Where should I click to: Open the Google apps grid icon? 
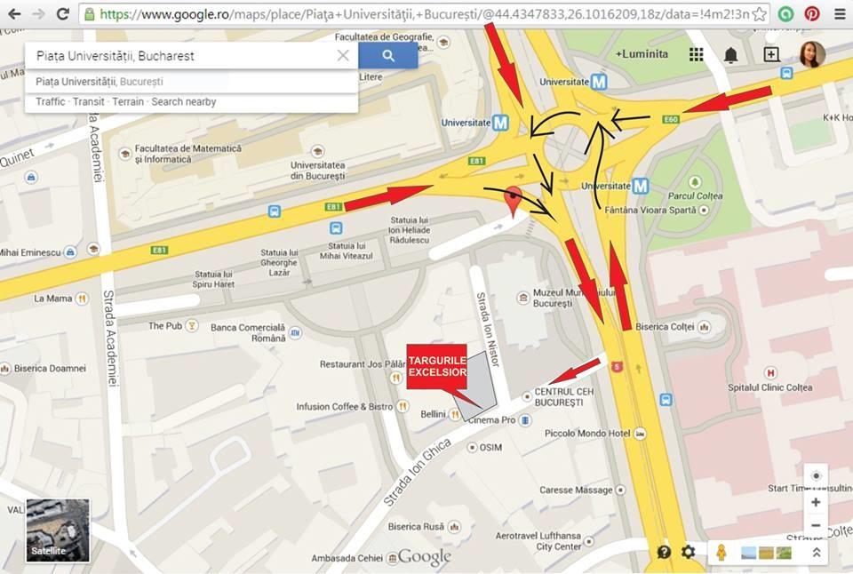pos(696,54)
